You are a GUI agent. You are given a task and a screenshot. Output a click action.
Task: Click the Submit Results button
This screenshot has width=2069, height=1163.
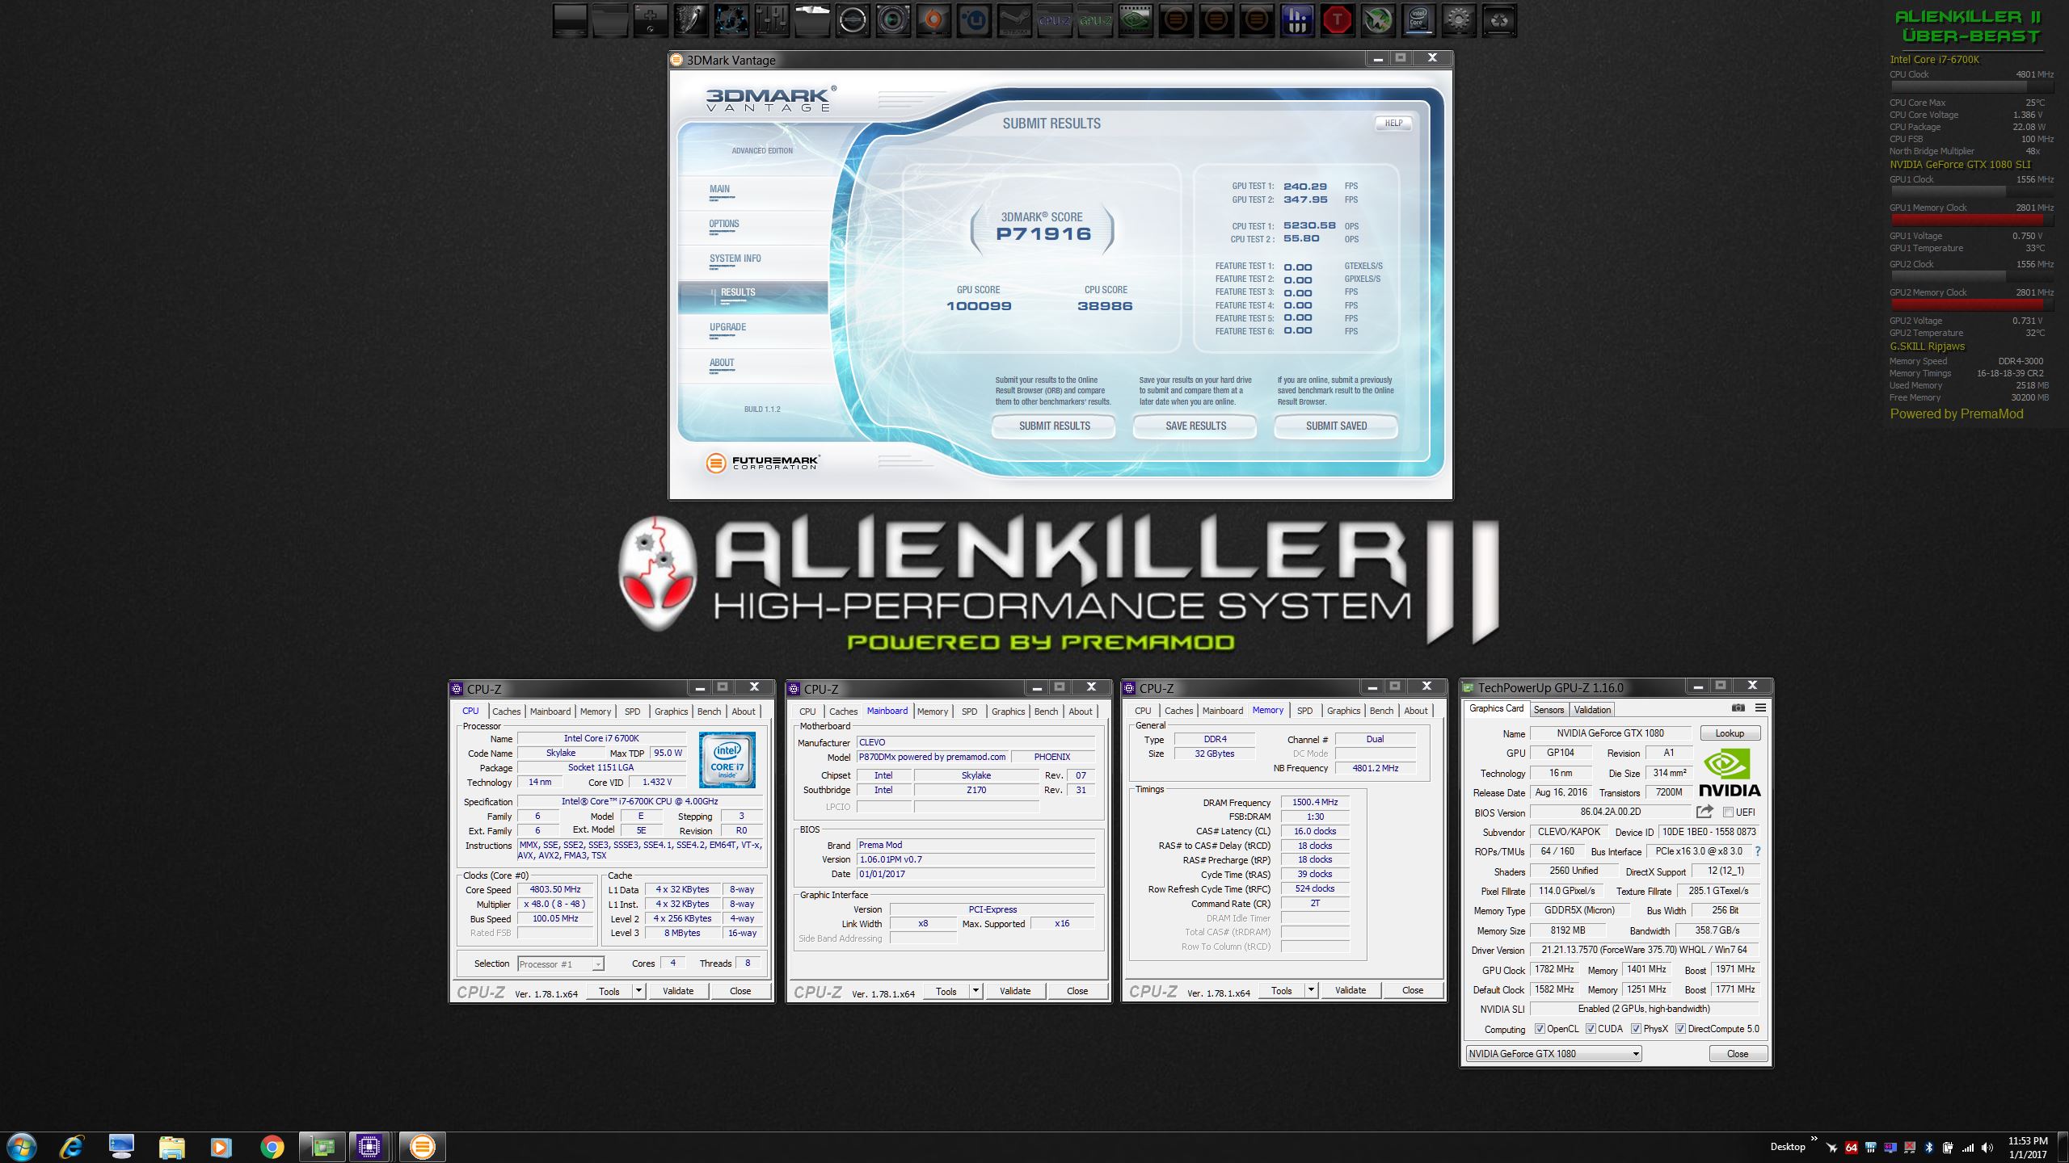[x=1054, y=426]
